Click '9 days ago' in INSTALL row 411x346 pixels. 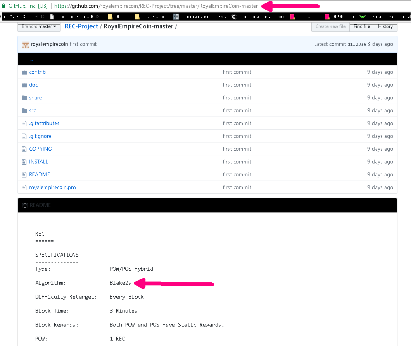[x=380, y=162]
